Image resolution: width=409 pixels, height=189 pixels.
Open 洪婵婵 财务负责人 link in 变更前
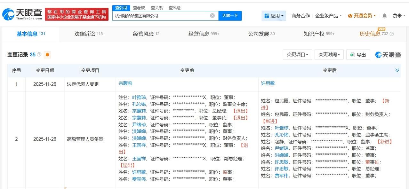pos(139,138)
